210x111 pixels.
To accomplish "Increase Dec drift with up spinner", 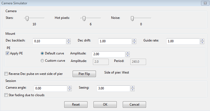I will (x=134, y=40).
